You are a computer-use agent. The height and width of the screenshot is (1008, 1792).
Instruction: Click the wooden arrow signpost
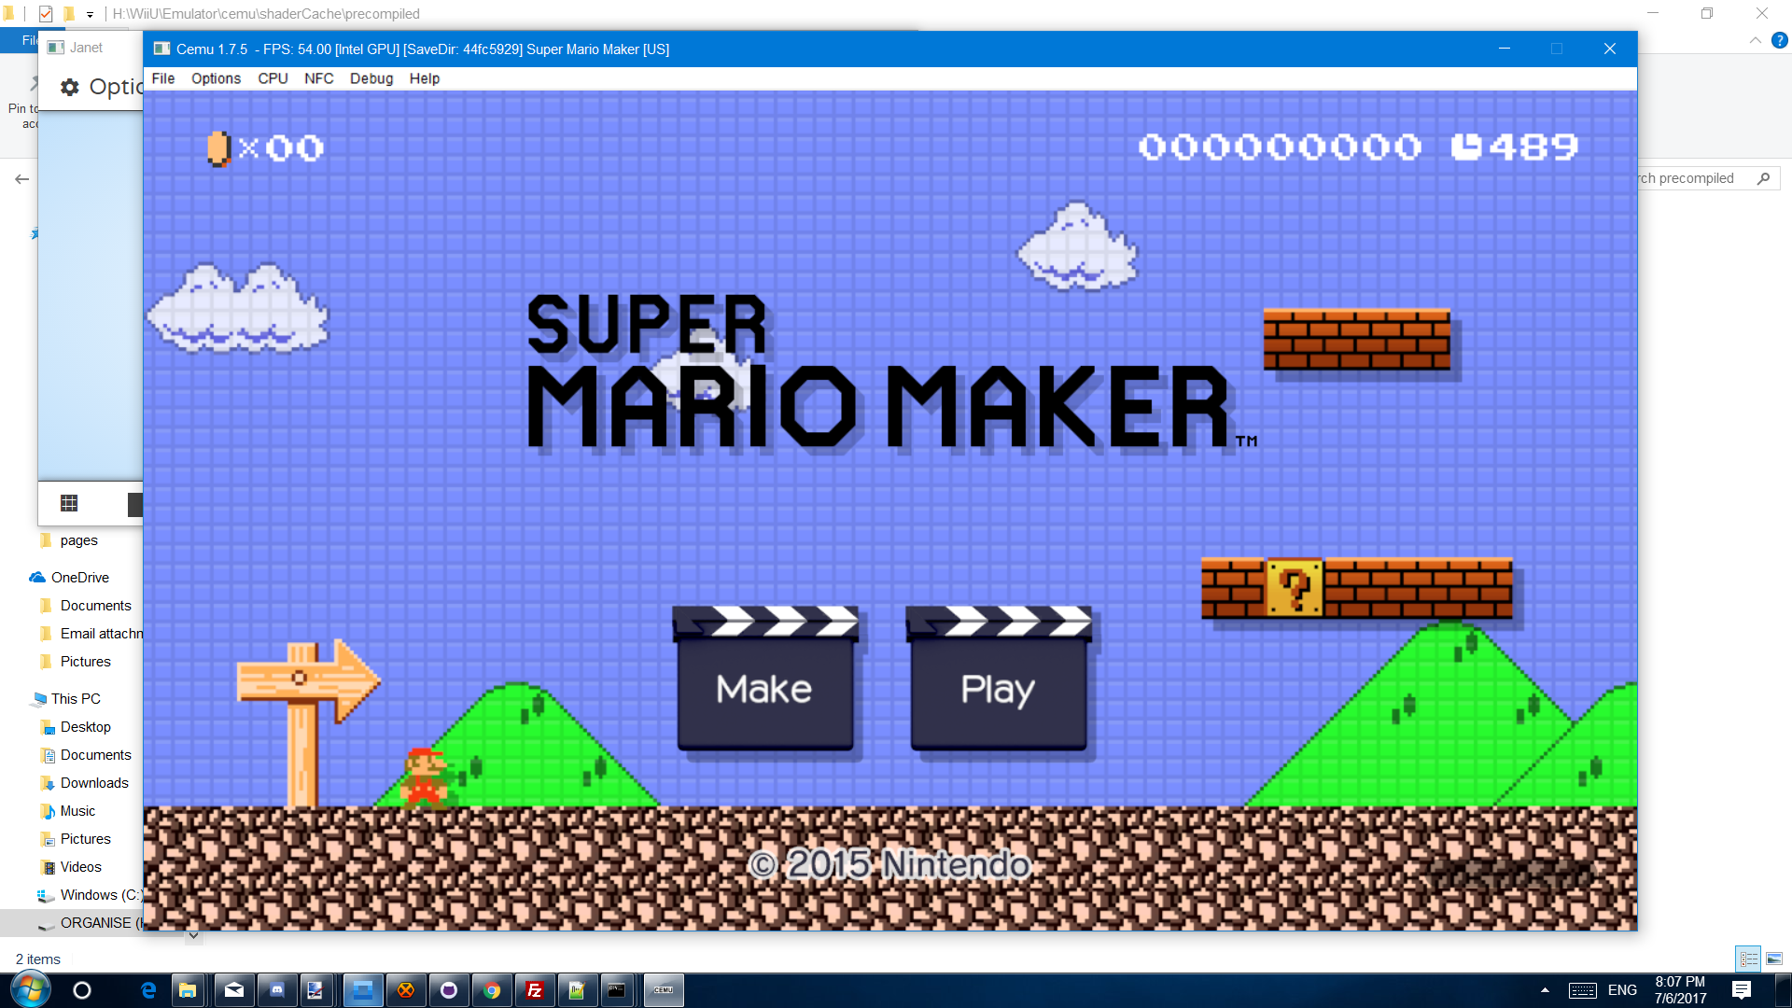click(308, 723)
